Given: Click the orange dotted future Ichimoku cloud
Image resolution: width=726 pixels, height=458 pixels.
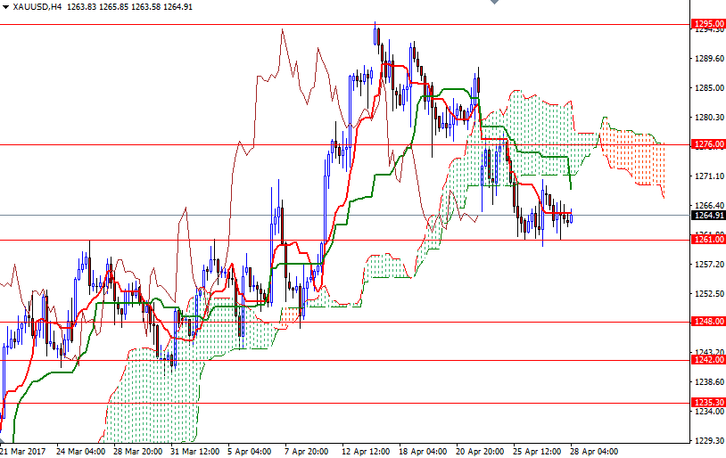Looking at the screenshot, I should pos(635,156).
